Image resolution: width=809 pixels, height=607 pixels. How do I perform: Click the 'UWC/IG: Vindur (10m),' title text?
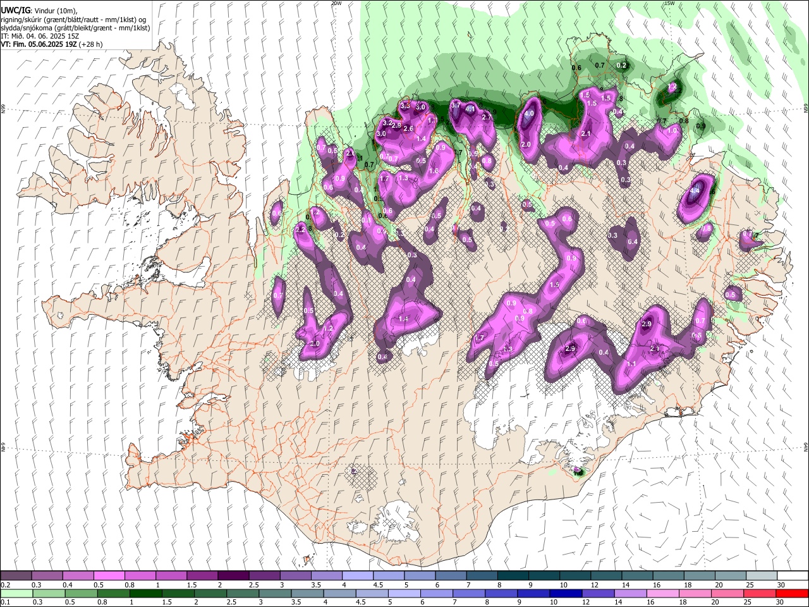pyautogui.click(x=39, y=11)
